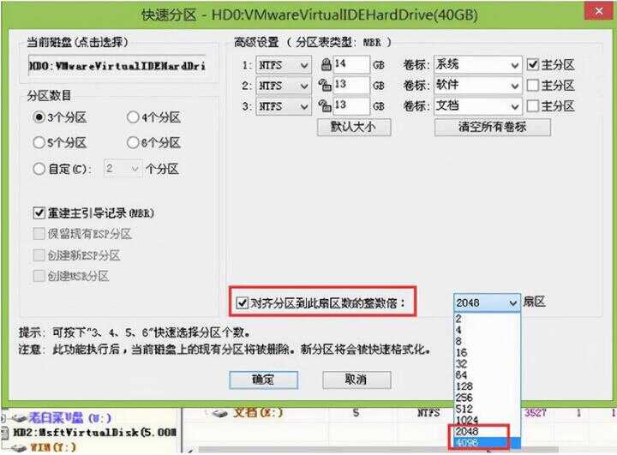Click the 老白菜U盘 drive icon in the tree
Screen dimensions: 617x455
pos(19,419)
